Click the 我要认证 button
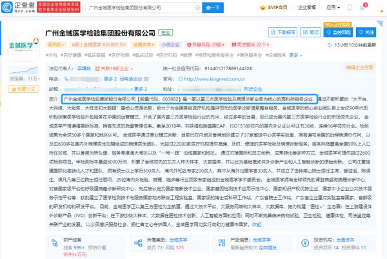387x259 pixels. [x=23, y=89]
